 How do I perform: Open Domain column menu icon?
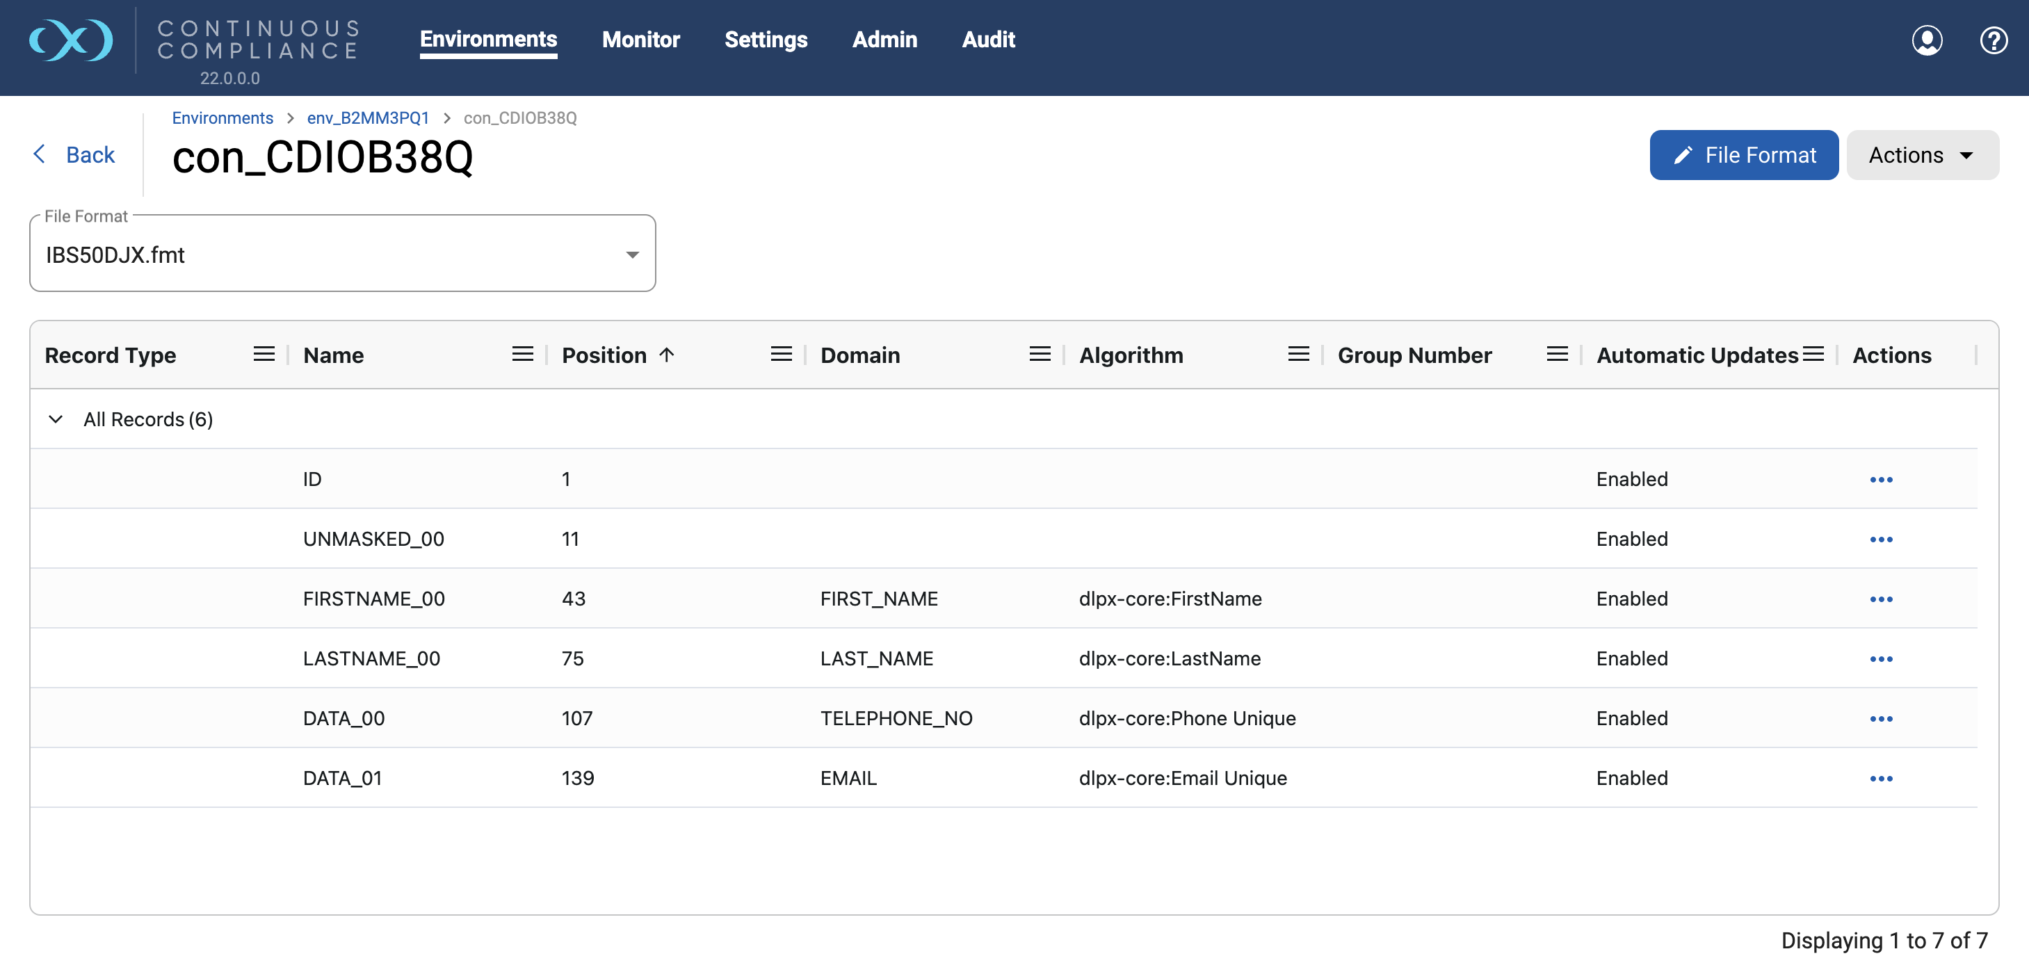click(x=1039, y=355)
